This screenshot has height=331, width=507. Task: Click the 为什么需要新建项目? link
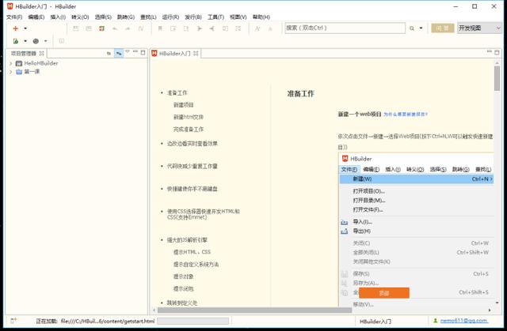click(406, 114)
